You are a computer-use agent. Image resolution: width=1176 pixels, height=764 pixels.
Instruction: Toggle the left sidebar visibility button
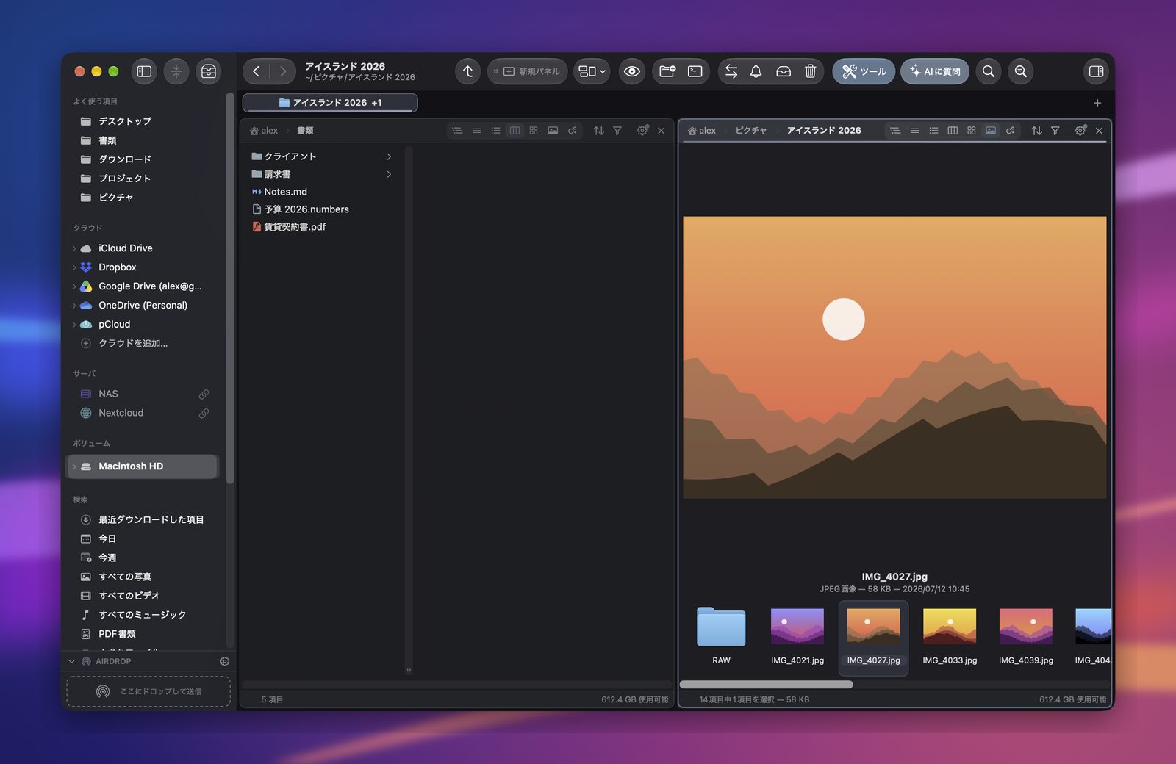tap(144, 71)
